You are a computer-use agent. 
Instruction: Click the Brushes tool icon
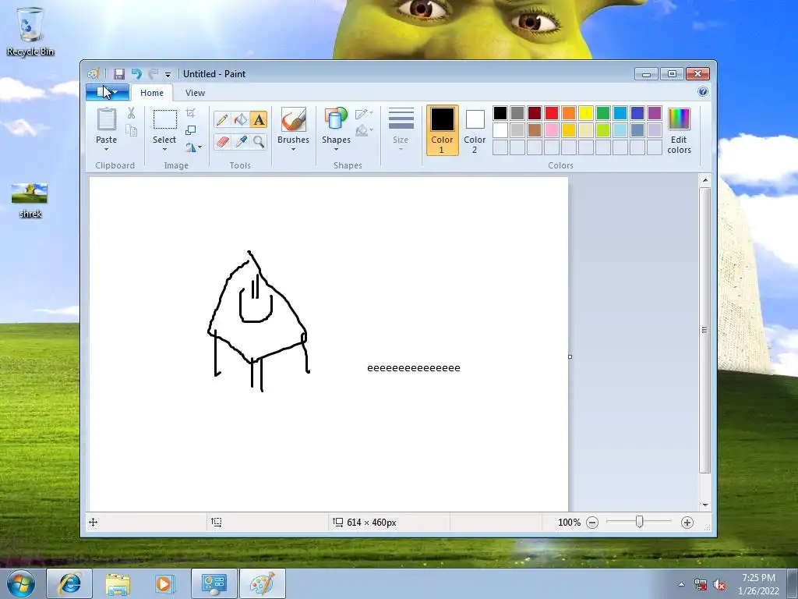[293, 119]
